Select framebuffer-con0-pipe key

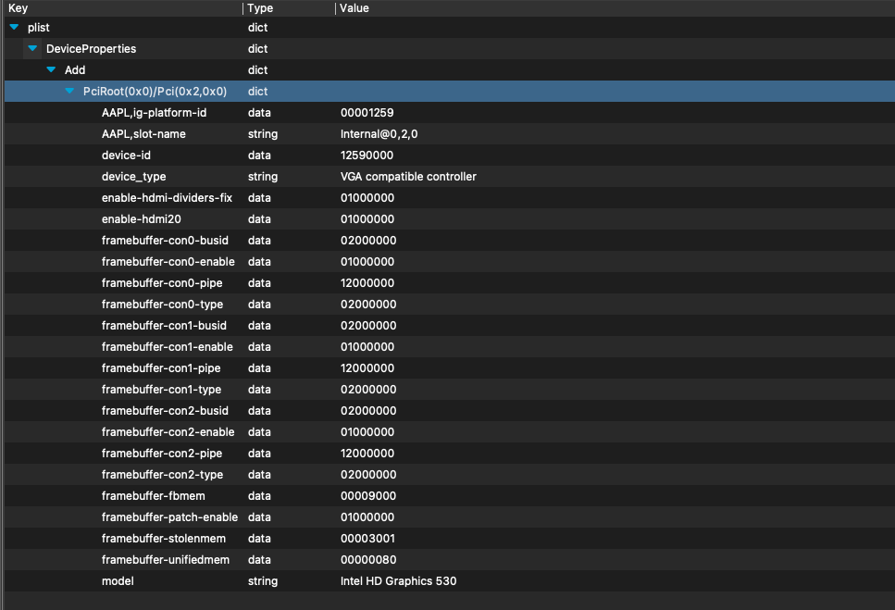coord(162,283)
